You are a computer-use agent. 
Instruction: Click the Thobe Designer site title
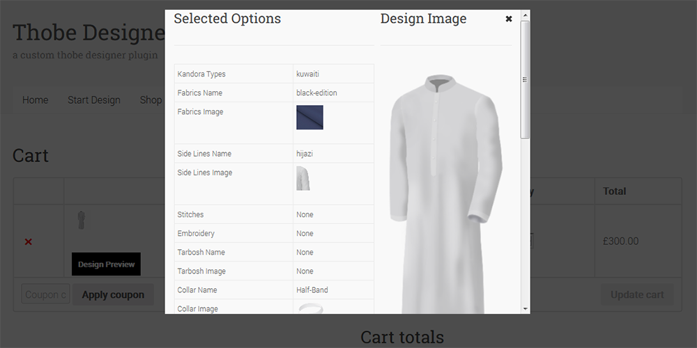pos(89,33)
